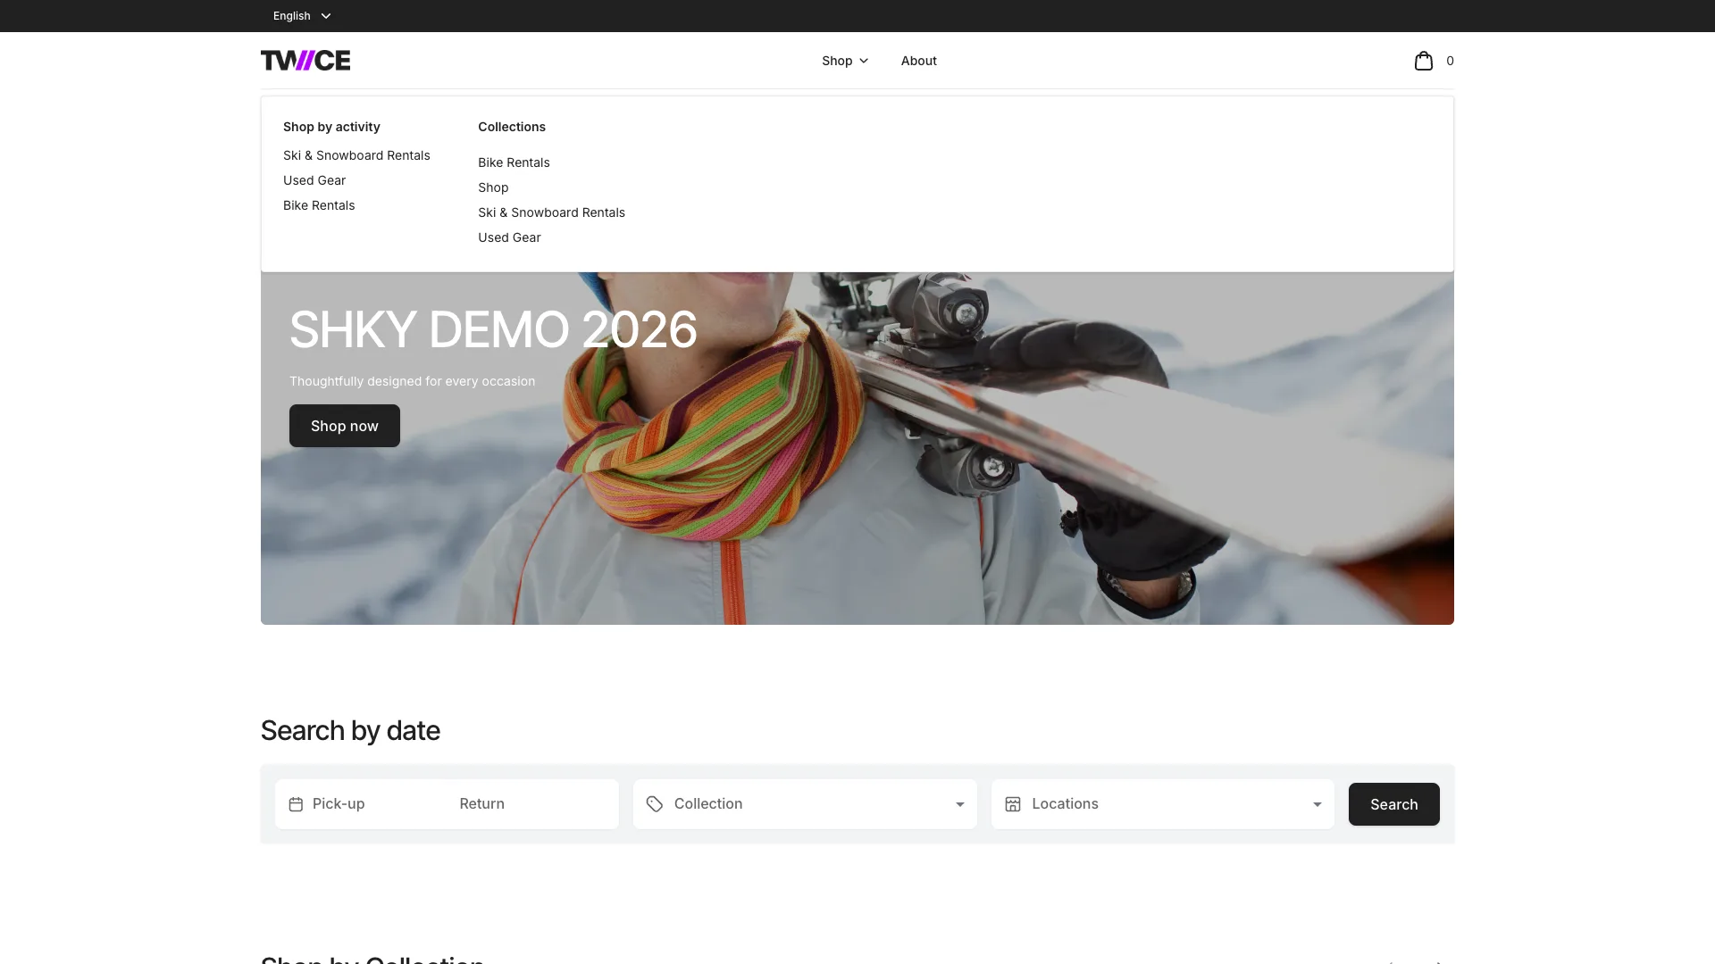Click the Search by date heading
The height and width of the screenshot is (964, 1715).
point(350,731)
